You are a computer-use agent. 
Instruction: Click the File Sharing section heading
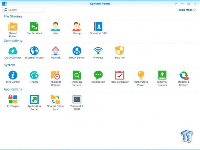(x=13, y=16)
